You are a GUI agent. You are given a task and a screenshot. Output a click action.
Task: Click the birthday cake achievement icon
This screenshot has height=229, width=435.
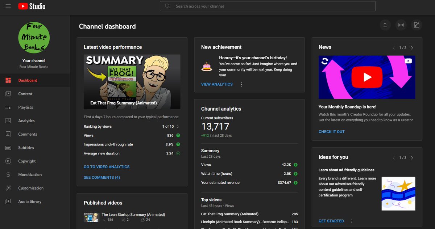point(207,66)
